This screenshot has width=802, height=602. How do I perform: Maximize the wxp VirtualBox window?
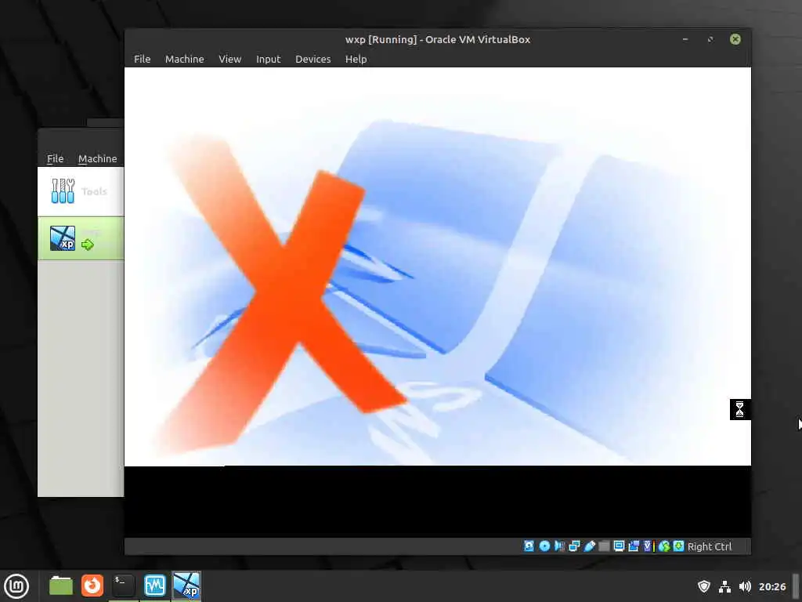[710, 39]
